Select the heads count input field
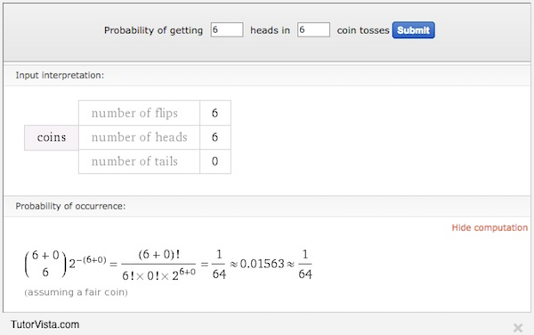This screenshot has height=335, width=534. pyautogui.click(x=227, y=29)
